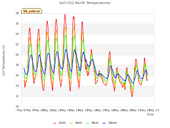Viewport: 170px width, 128px height.
Task: Click the y-axis tick label 28
Action: pos(17,13)
